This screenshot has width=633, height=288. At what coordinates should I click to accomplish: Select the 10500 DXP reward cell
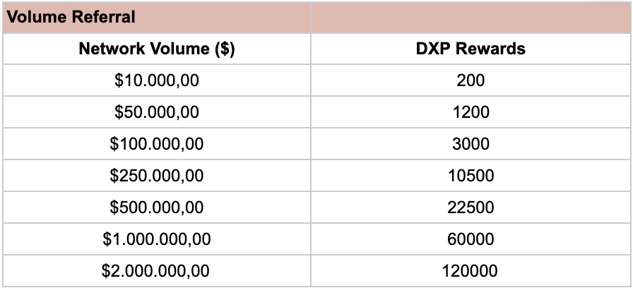[471, 176]
